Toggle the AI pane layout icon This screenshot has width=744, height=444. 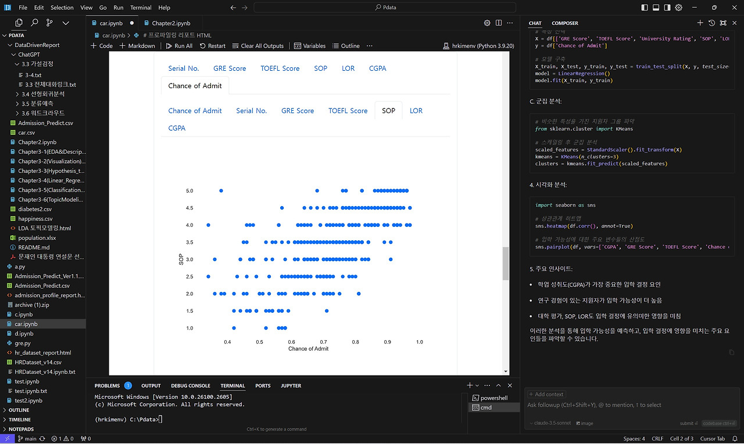(668, 8)
